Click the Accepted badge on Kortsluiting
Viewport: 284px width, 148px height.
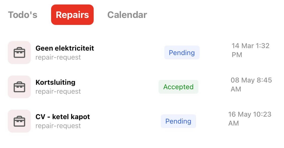[178, 87]
